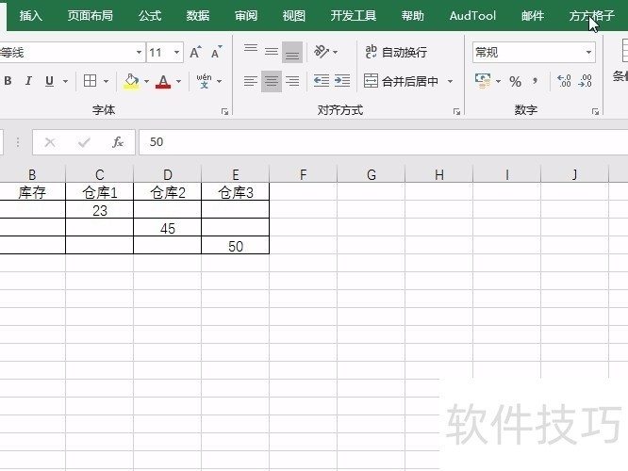Center text horizontally
This screenshot has height=471, width=628.
[272, 81]
